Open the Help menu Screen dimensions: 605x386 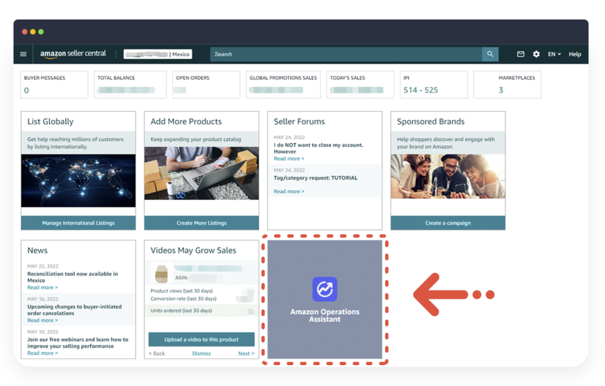[575, 54]
